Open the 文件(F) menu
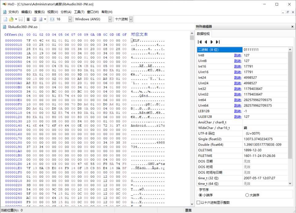Viewport: 296px width, 213px height. 13,12
